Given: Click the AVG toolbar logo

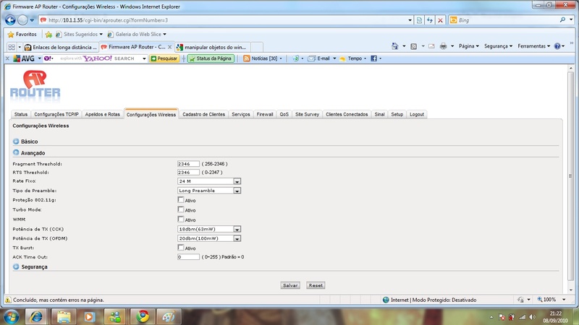Looking at the screenshot, I should click(24, 58).
